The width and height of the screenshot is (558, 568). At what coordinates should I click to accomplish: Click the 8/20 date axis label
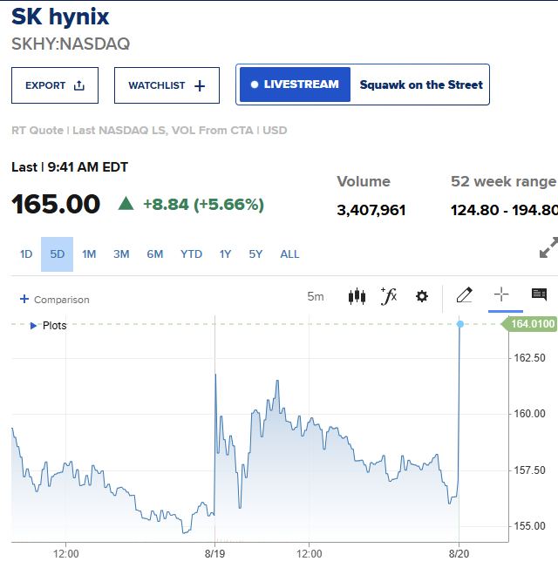coord(459,554)
